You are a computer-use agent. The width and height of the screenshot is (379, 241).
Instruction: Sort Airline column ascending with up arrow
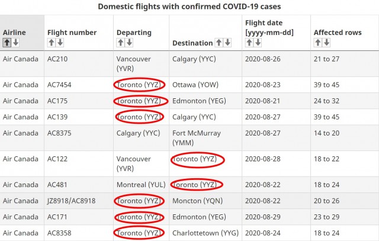coord(7,43)
